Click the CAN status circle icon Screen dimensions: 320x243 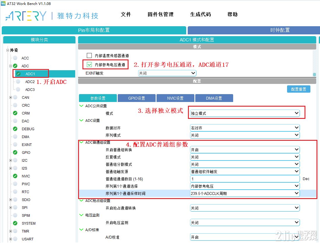tap(15, 97)
